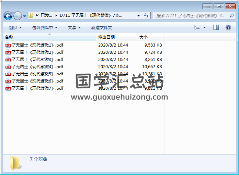Viewport: 239px width, 175px height.
Task: Open recent locations dropdown next to nav arrows
Action: tap(25, 16)
